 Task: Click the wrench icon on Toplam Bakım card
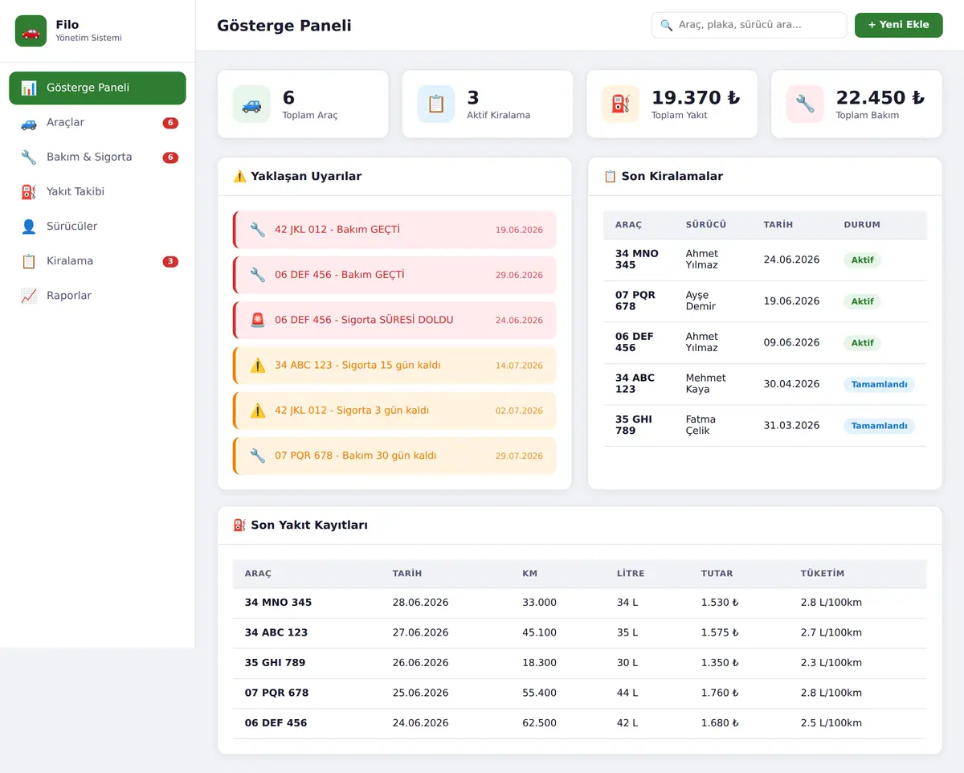click(x=805, y=104)
